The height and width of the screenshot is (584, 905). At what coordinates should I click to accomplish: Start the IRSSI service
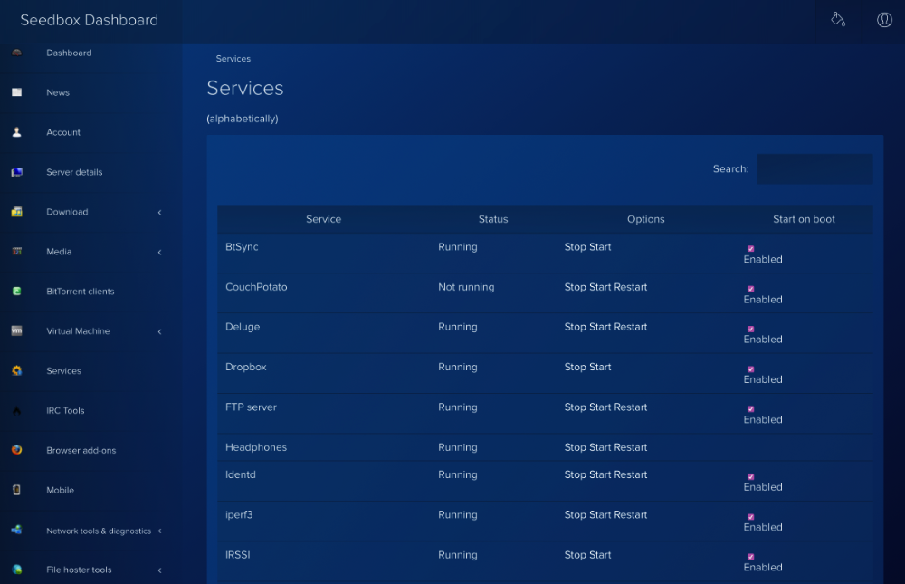pos(600,555)
